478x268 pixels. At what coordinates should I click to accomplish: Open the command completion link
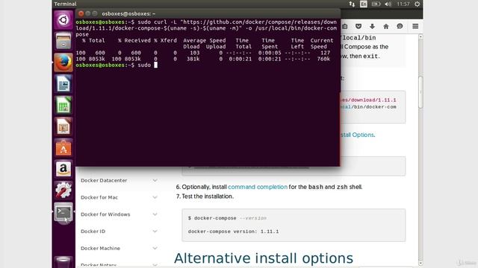click(x=258, y=187)
